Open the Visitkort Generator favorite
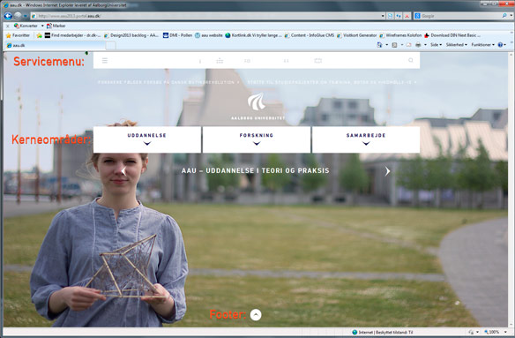Screen dimensions: 515x338 (356, 35)
